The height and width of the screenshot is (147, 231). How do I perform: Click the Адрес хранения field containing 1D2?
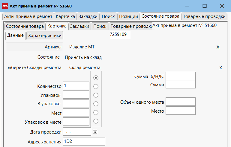click(84, 141)
